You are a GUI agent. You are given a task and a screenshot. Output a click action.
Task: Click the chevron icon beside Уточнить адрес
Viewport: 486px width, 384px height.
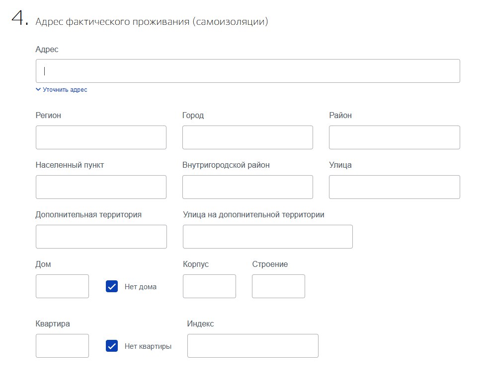pyautogui.click(x=38, y=89)
